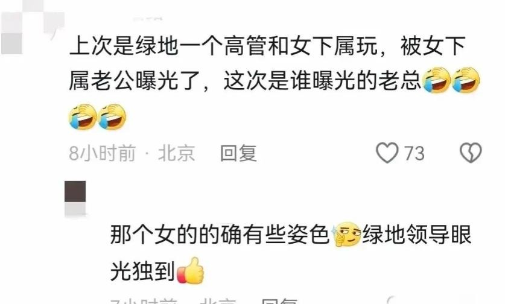Tap the 73 like count
Image resolution: width=505 pixels, height=304 pixels.
click(x=414, y=153)
